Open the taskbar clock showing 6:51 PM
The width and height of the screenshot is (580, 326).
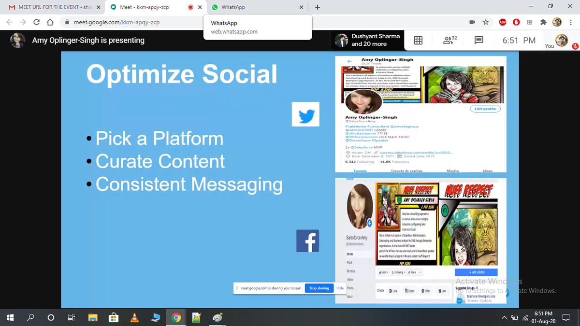544,317
